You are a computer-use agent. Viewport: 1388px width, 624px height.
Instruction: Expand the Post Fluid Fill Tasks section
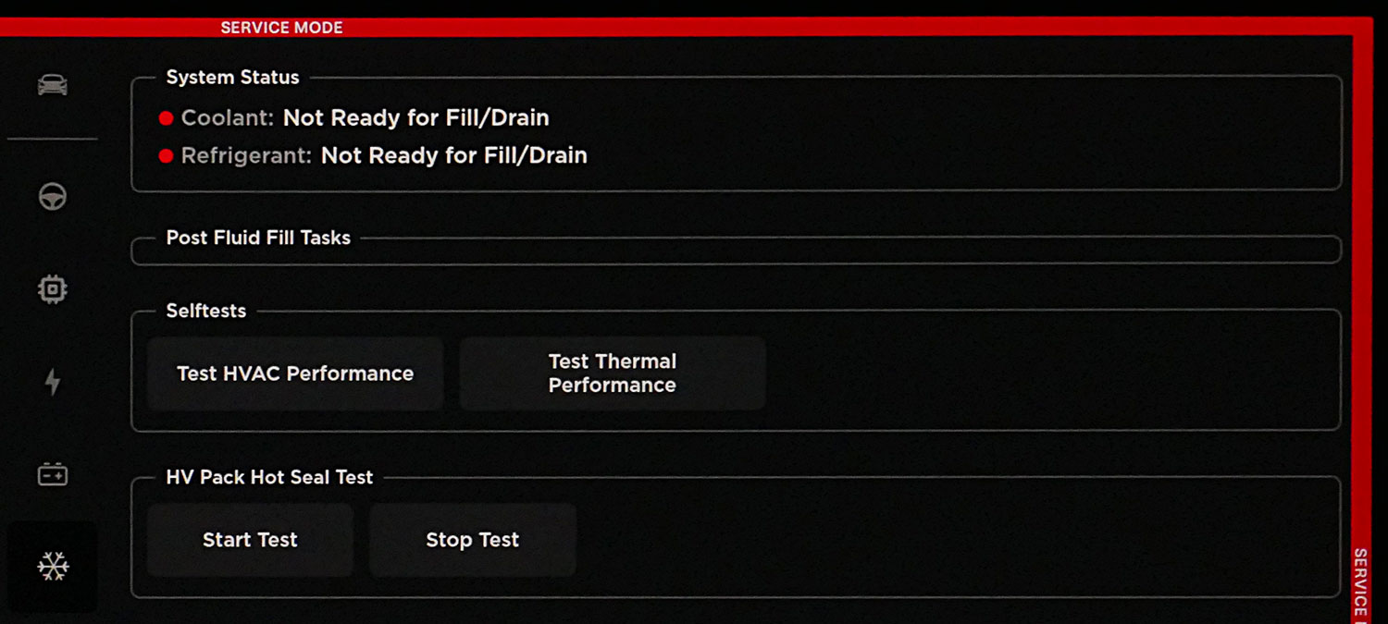pos(257,238)
